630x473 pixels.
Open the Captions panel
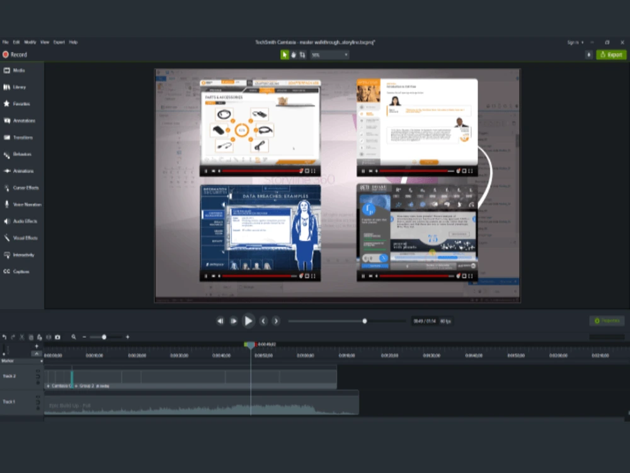coord(16,271)
